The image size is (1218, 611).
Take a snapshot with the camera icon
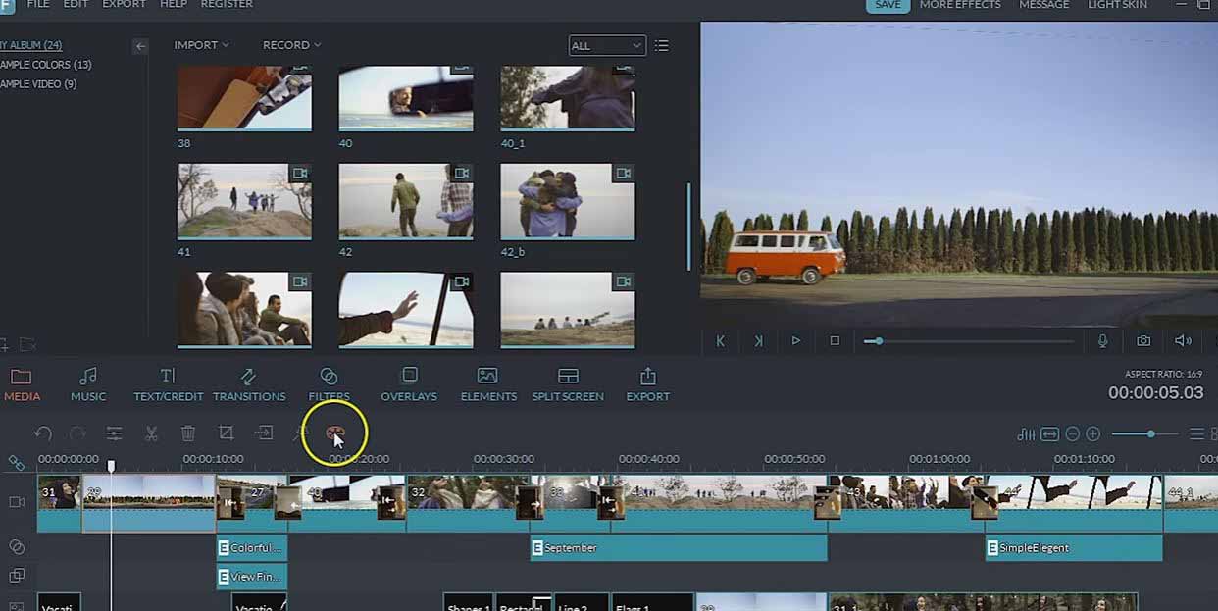coord(1142,341)
